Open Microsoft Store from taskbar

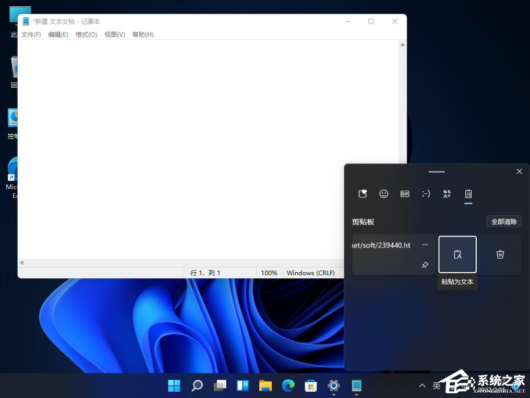[311, 385]
